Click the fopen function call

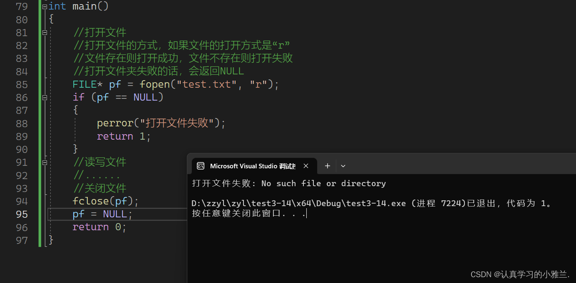click(155, 84)
